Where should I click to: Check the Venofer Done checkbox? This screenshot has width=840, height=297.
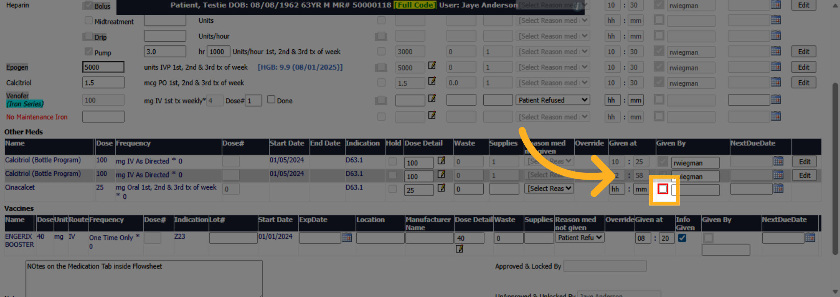click(x=271, y=99)
